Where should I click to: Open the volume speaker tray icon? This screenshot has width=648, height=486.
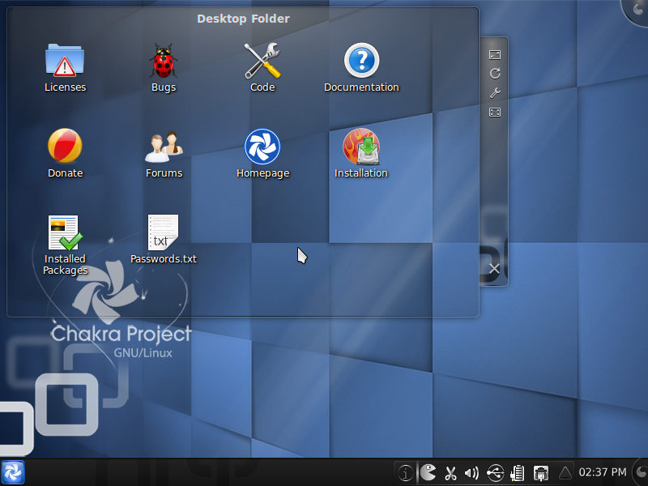471,473
